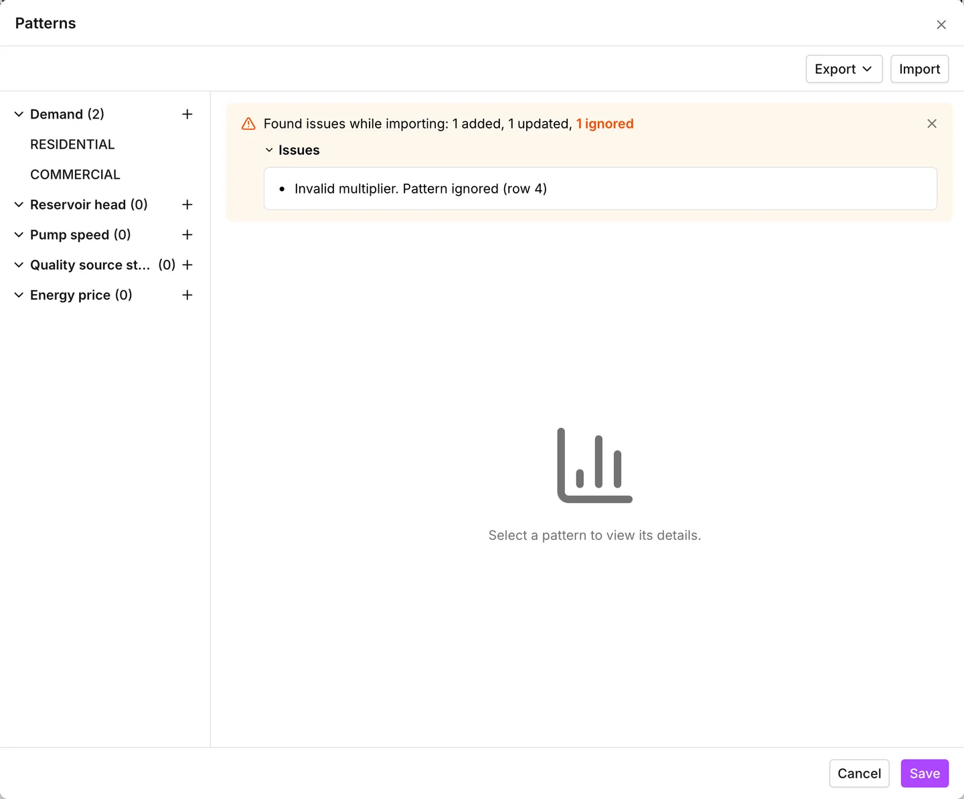Image resolution: width=964 pixels, height=799 pixels.
Task: Add a new Quality source strength pattern
Action: (187, 265)
